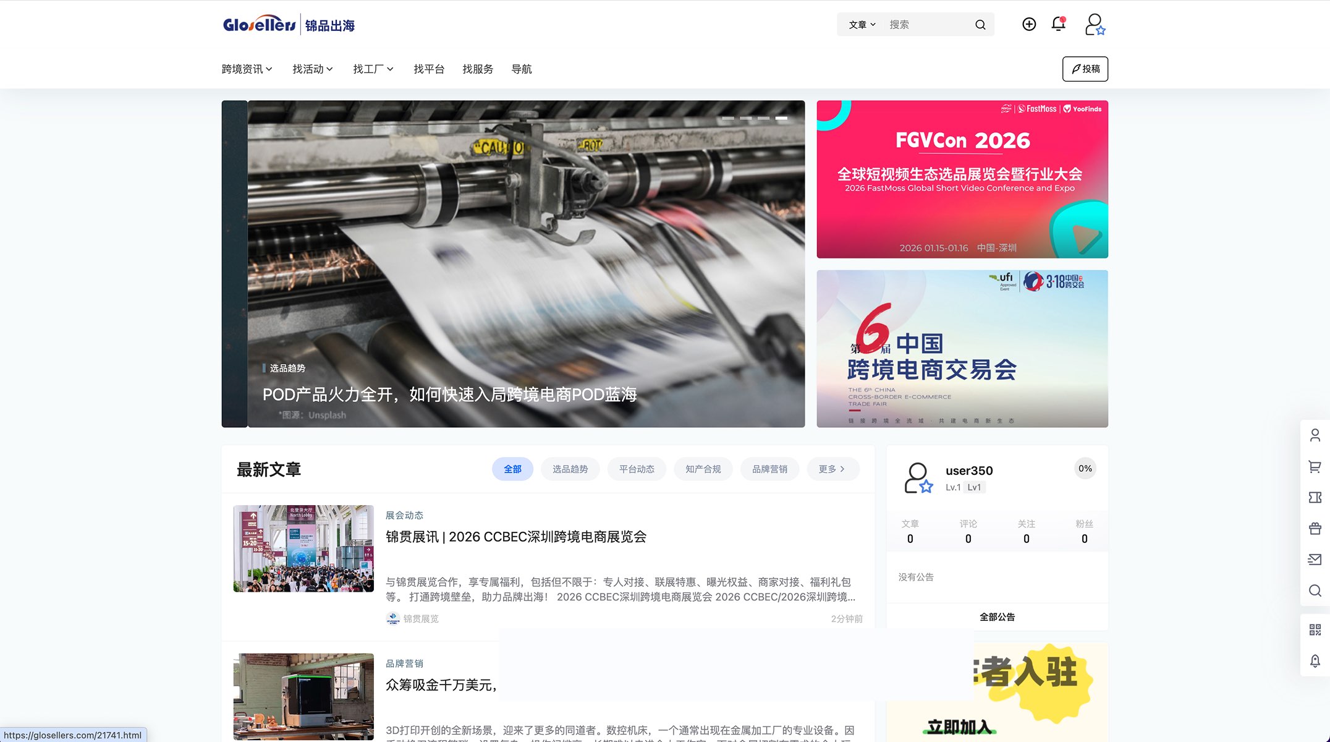The width and height of the screenshot is (1330, 742).
Task: Open the 文章 search type dropdown
Action: (x=862, y=25)
